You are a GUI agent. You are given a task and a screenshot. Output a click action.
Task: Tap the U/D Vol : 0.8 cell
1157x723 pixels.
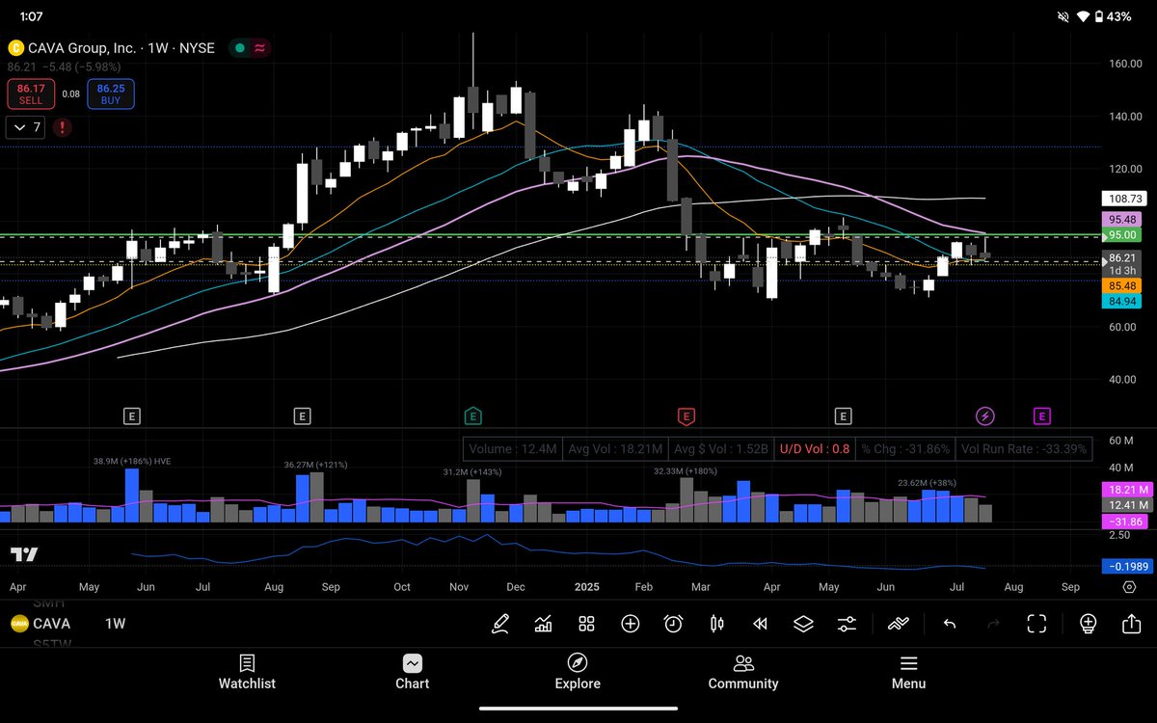pos(815,448)
